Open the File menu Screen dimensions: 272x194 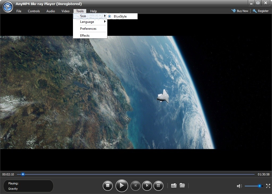click(x=19, y=11)
